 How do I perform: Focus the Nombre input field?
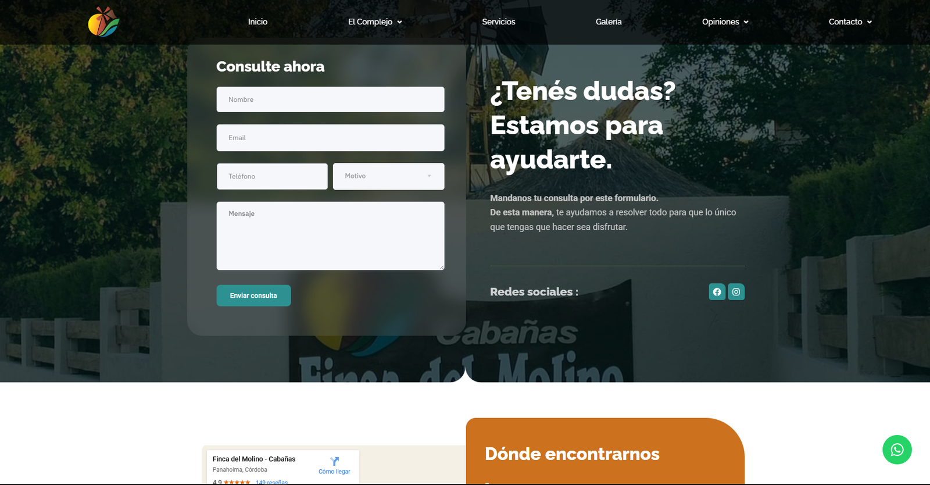pos(330,99)
